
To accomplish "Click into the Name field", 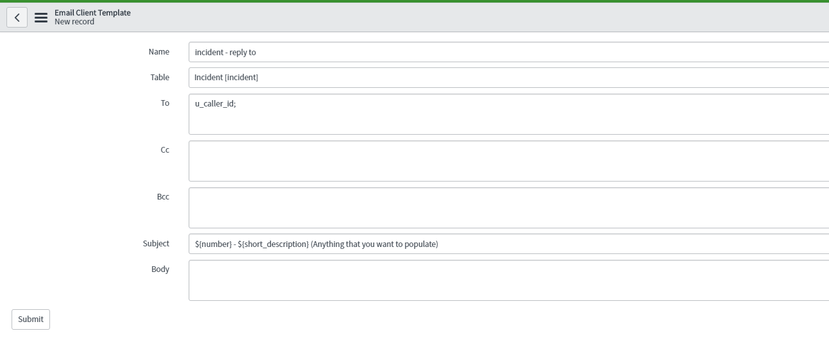I will click(x=509, y=52).
